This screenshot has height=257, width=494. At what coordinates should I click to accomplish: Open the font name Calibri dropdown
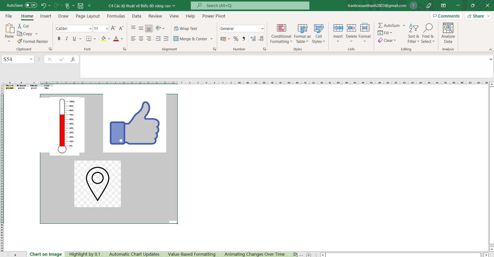point(90,29)
